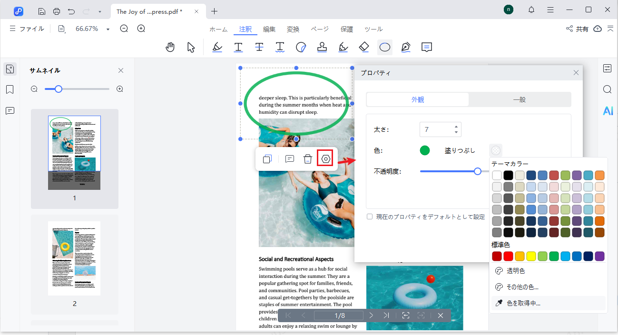Select the arrow pointer tool
Viewport: 618px width, 335px height.
191,47
